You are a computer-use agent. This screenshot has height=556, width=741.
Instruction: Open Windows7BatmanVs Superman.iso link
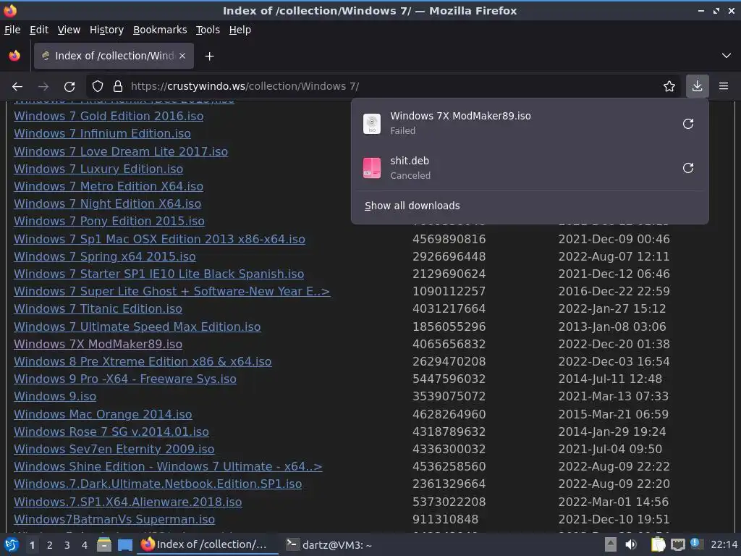point(114,520)
